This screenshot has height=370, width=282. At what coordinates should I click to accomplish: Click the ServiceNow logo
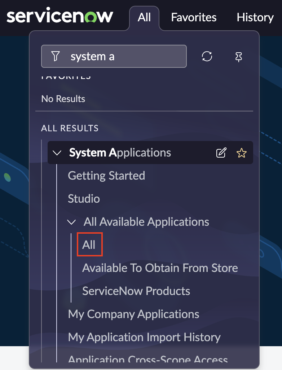pos(60,17)
